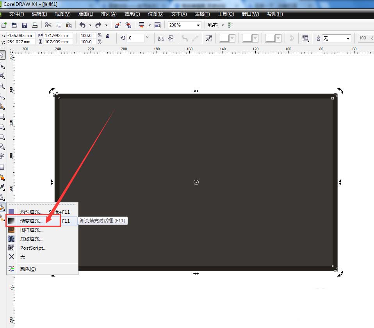
Task: Click the PostScript fill icon
Action: tap(12, 248)
